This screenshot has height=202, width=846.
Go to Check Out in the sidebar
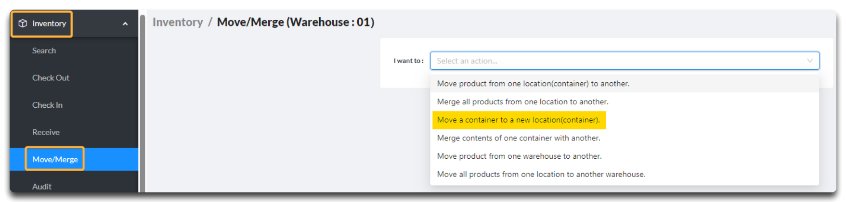tap(51, 78)
